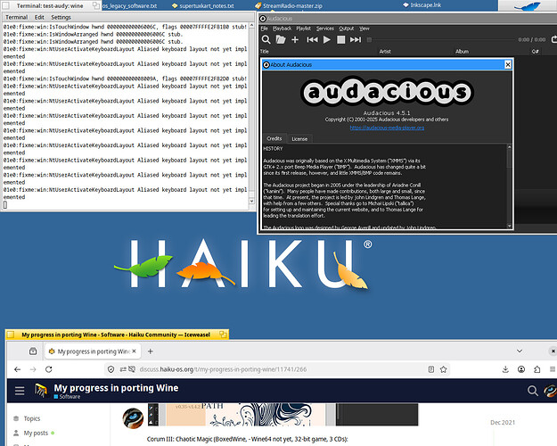Search the Haiku forum with magnifier icon

tap(532, 391)
